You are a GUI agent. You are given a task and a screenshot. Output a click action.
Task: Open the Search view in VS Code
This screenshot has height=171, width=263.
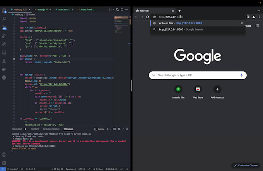coord(4,19)
